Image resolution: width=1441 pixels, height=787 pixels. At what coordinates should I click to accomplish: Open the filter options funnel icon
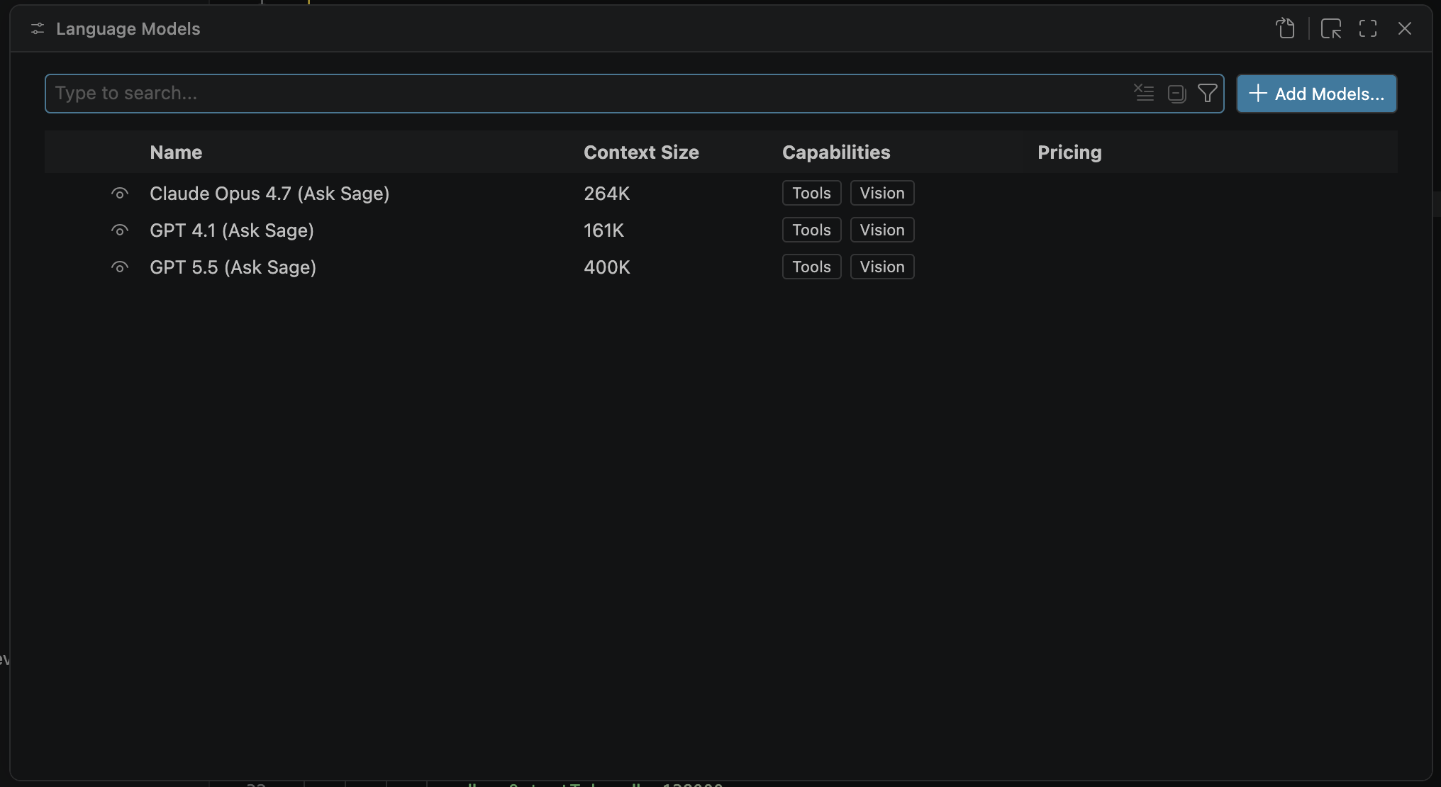click(1208, 93)
